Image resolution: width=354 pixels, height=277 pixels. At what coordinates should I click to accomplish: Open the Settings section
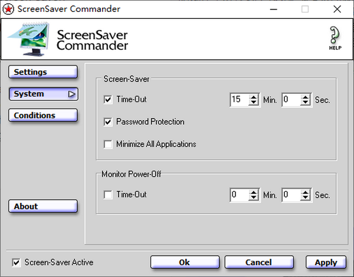[x=43, y=72]
